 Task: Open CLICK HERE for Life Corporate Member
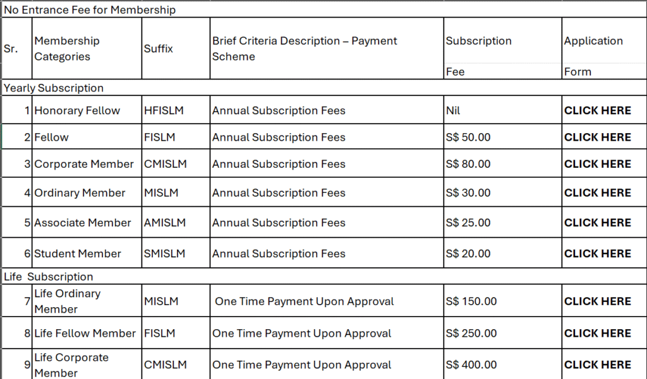597,364
